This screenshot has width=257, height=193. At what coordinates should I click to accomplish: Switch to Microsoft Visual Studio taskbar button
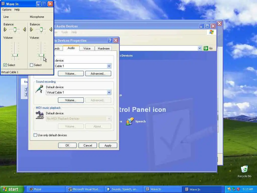tap(85, 189)
